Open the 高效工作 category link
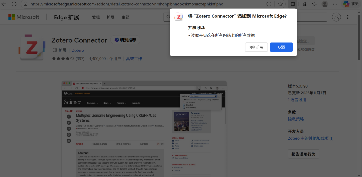Viewport: 362px width, 177px height. (134, 59)
